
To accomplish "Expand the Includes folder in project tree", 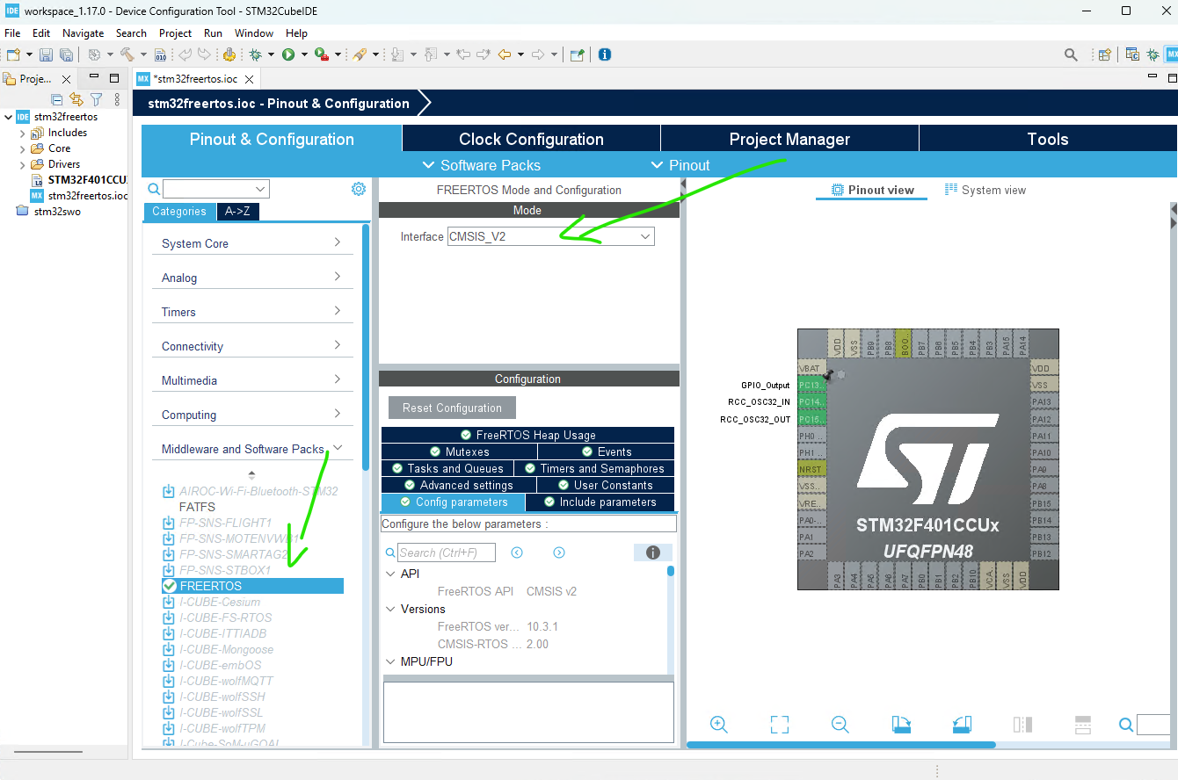I will click(23, 133).
